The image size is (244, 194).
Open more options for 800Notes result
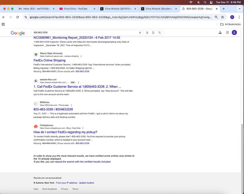coord(71,105)
